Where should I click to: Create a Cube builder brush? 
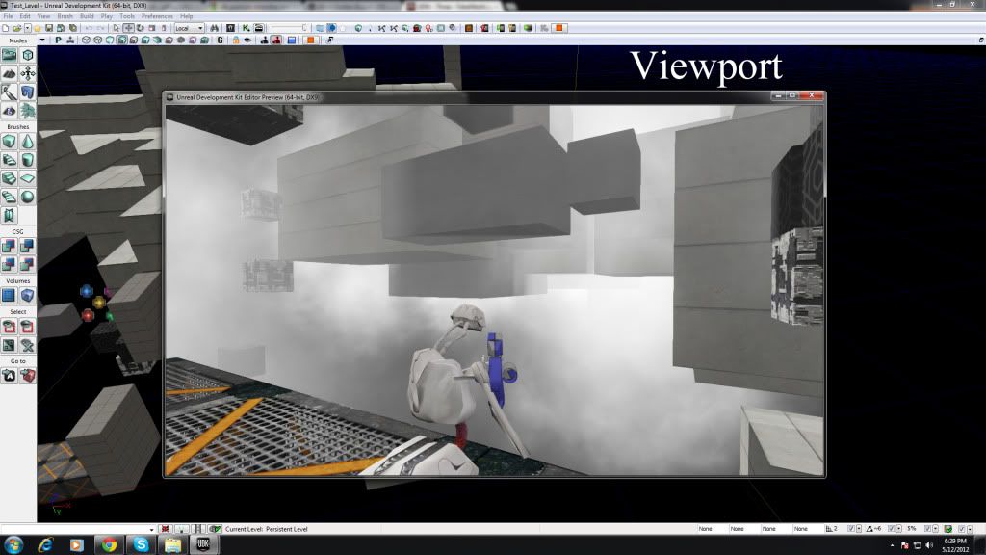[x=9, y=142]
